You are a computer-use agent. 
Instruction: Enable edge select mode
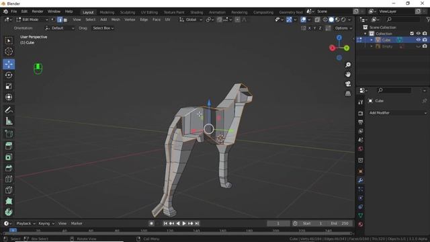[60, 19]
